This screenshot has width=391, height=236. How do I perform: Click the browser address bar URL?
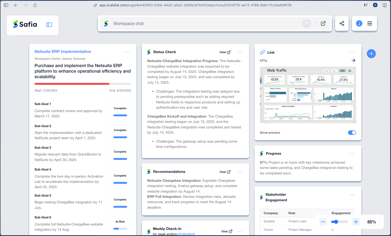[195, 5]
